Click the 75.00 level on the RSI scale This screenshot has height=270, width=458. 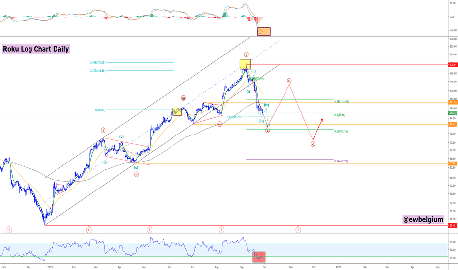453,242
